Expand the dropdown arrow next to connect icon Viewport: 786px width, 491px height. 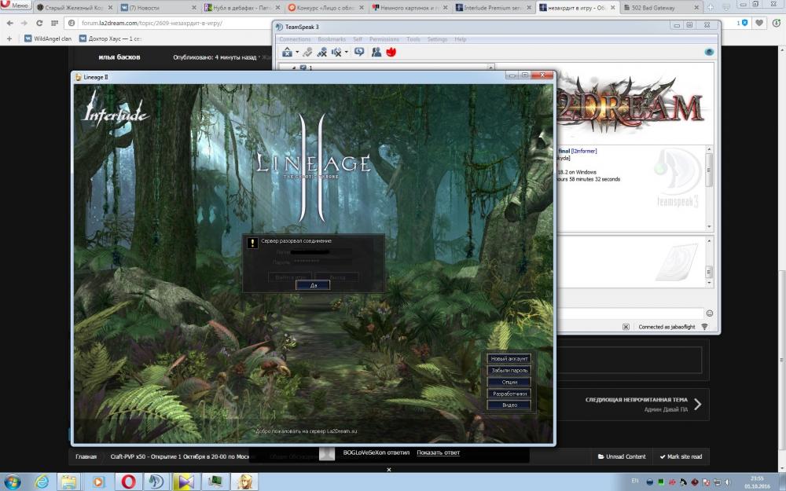297,53
